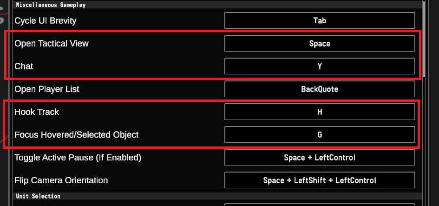Edit the Space + LeftControl pause binding
The image size is (439, 206).
320,157
